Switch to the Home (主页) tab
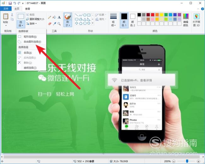 click(x=17, y=9)
